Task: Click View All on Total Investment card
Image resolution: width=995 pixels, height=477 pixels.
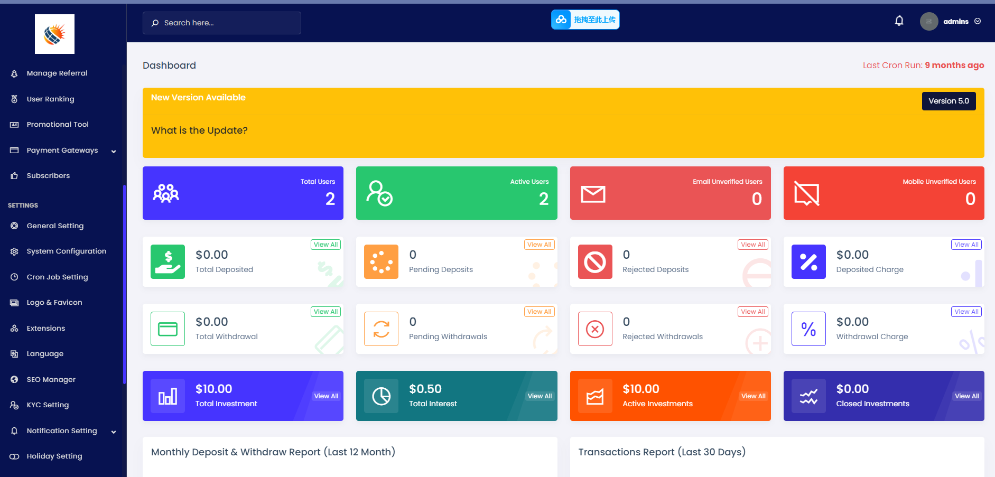Action: 326,396
